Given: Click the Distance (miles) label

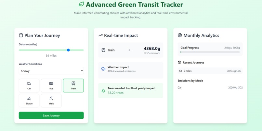Looking at the screenshot, I should [x=28, y=44].
